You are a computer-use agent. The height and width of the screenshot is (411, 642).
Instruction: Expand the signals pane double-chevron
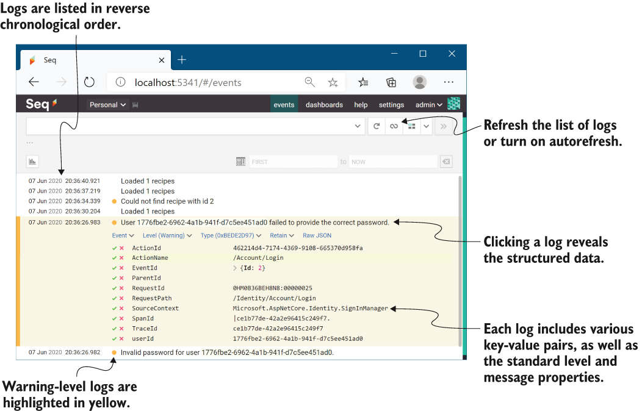click(x=444, y=126)
